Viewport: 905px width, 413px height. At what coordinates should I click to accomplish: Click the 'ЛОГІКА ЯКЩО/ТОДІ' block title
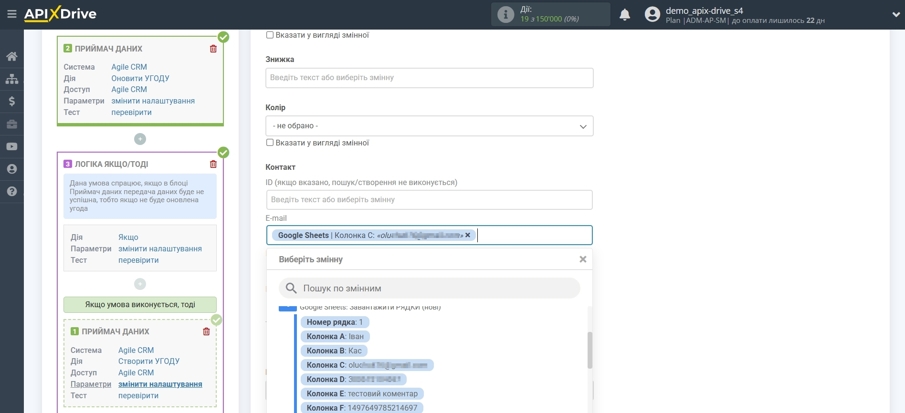(111, 164)
